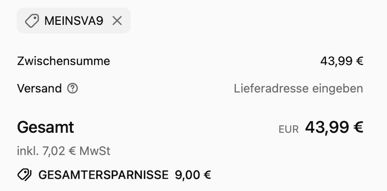Click the savings tag icon before GESAMTERSPARNISSE
The width and height of the screenshot is (387, 191).
[24, 175]
